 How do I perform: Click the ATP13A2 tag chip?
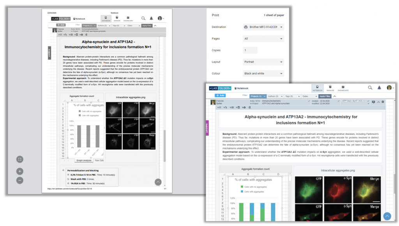point(346,101)
